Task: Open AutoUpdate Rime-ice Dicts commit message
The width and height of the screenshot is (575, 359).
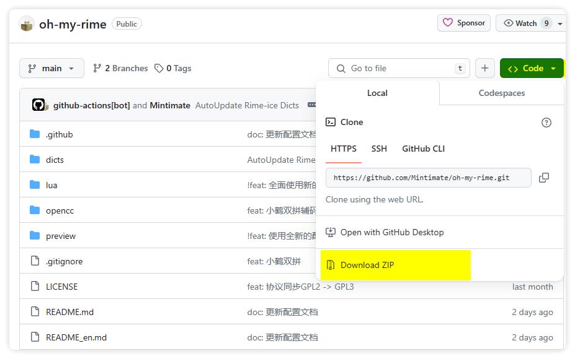Action: (x=247, y=105)
